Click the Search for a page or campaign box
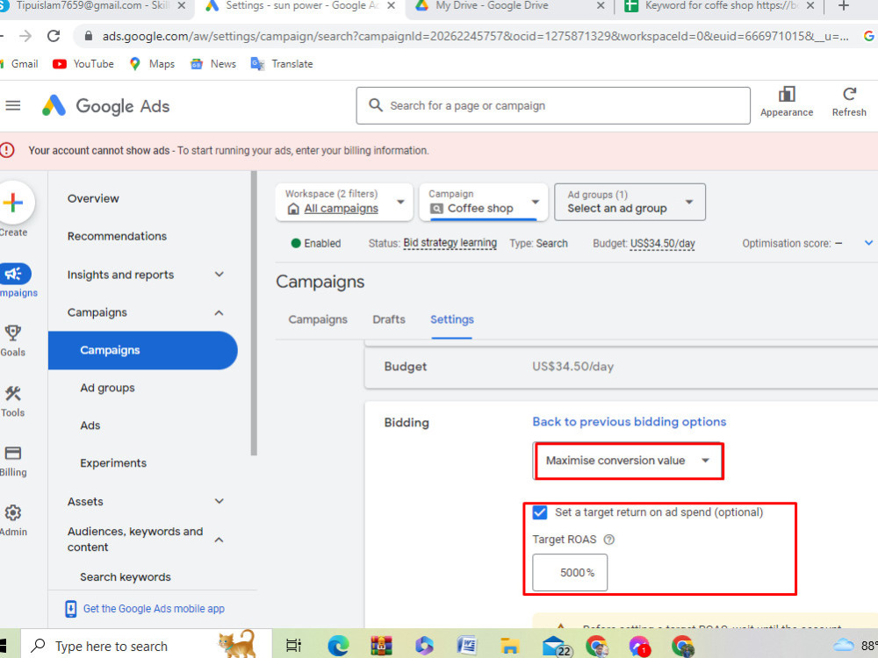This screenshot has width=878, height=658. (x=552, y=106)
